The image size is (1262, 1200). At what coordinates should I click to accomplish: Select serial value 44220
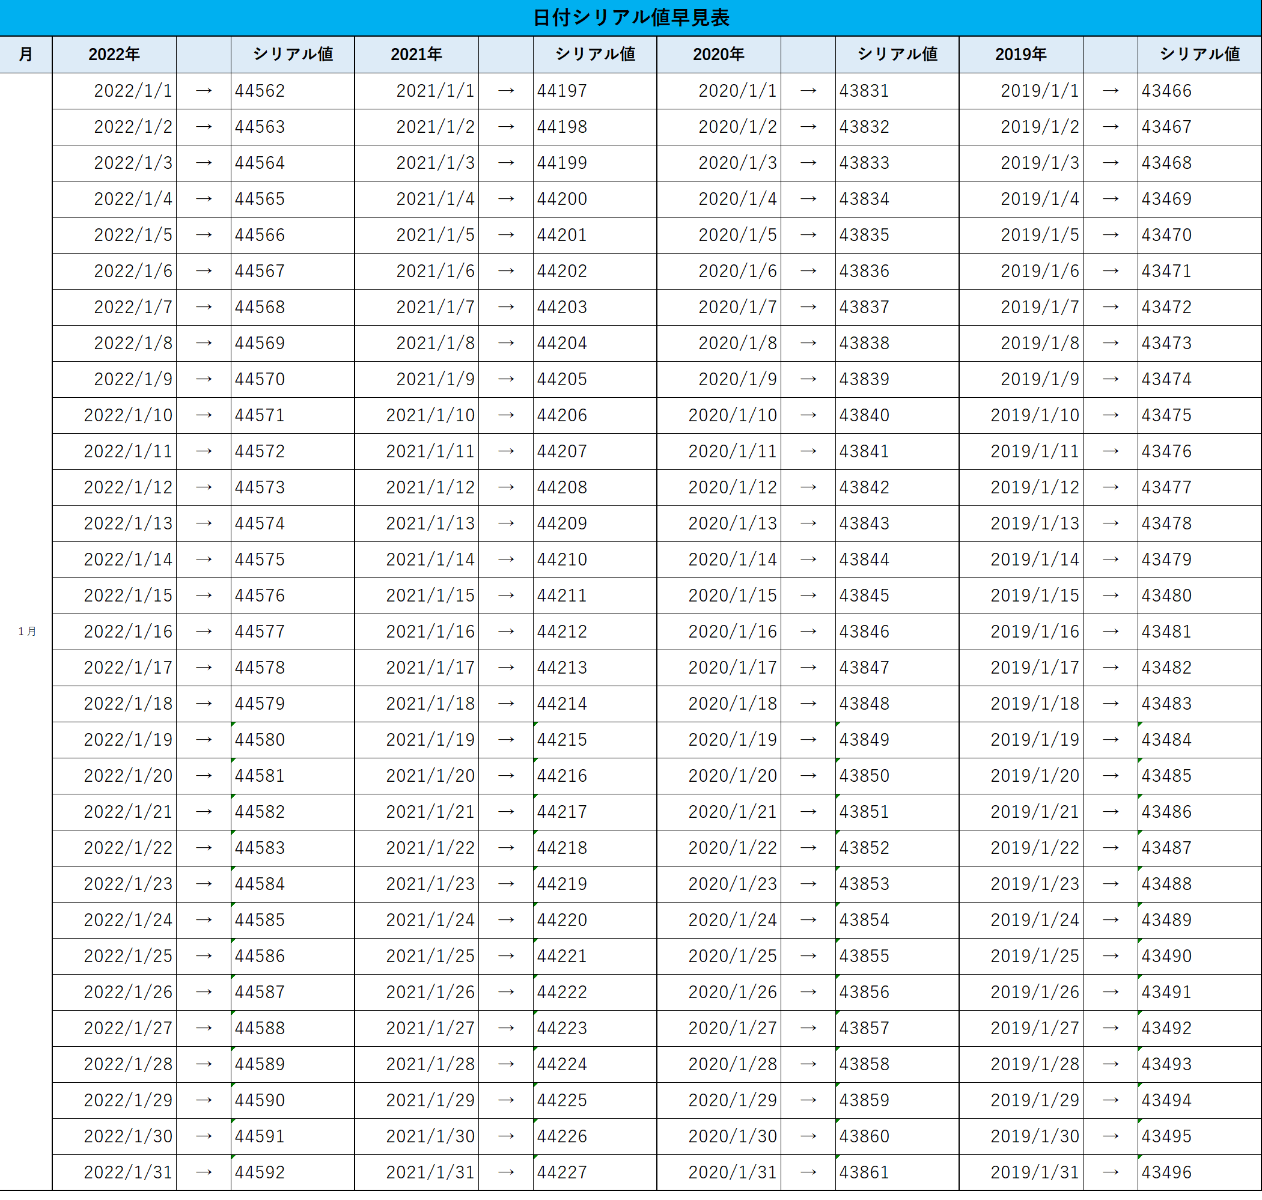[595, 920]
